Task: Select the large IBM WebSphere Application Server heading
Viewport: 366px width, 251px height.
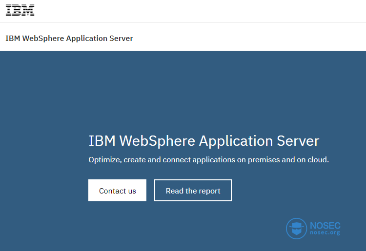Action: (x=204, y=141)
